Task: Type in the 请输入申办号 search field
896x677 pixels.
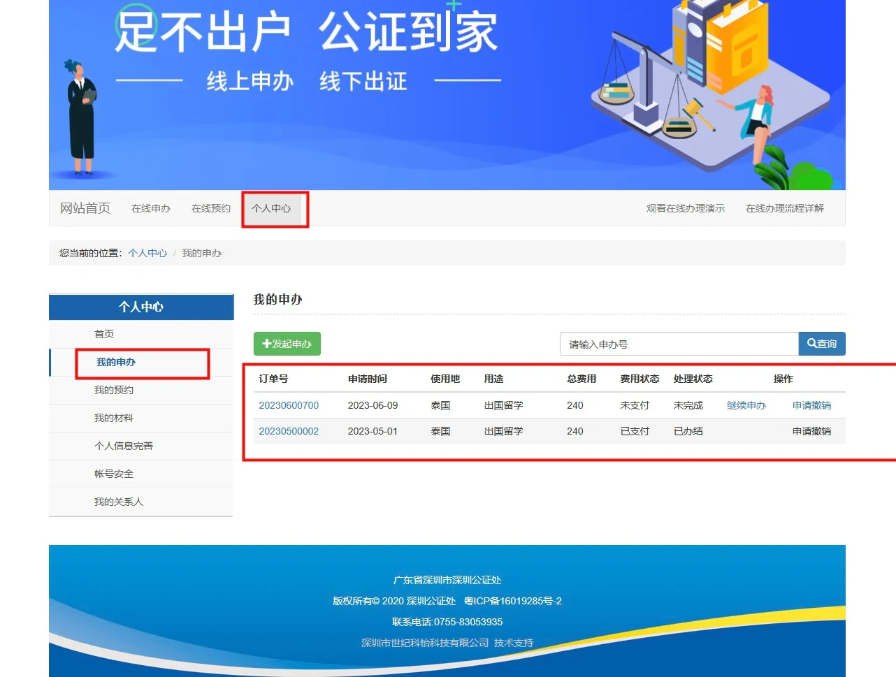Action: [678, 344]
